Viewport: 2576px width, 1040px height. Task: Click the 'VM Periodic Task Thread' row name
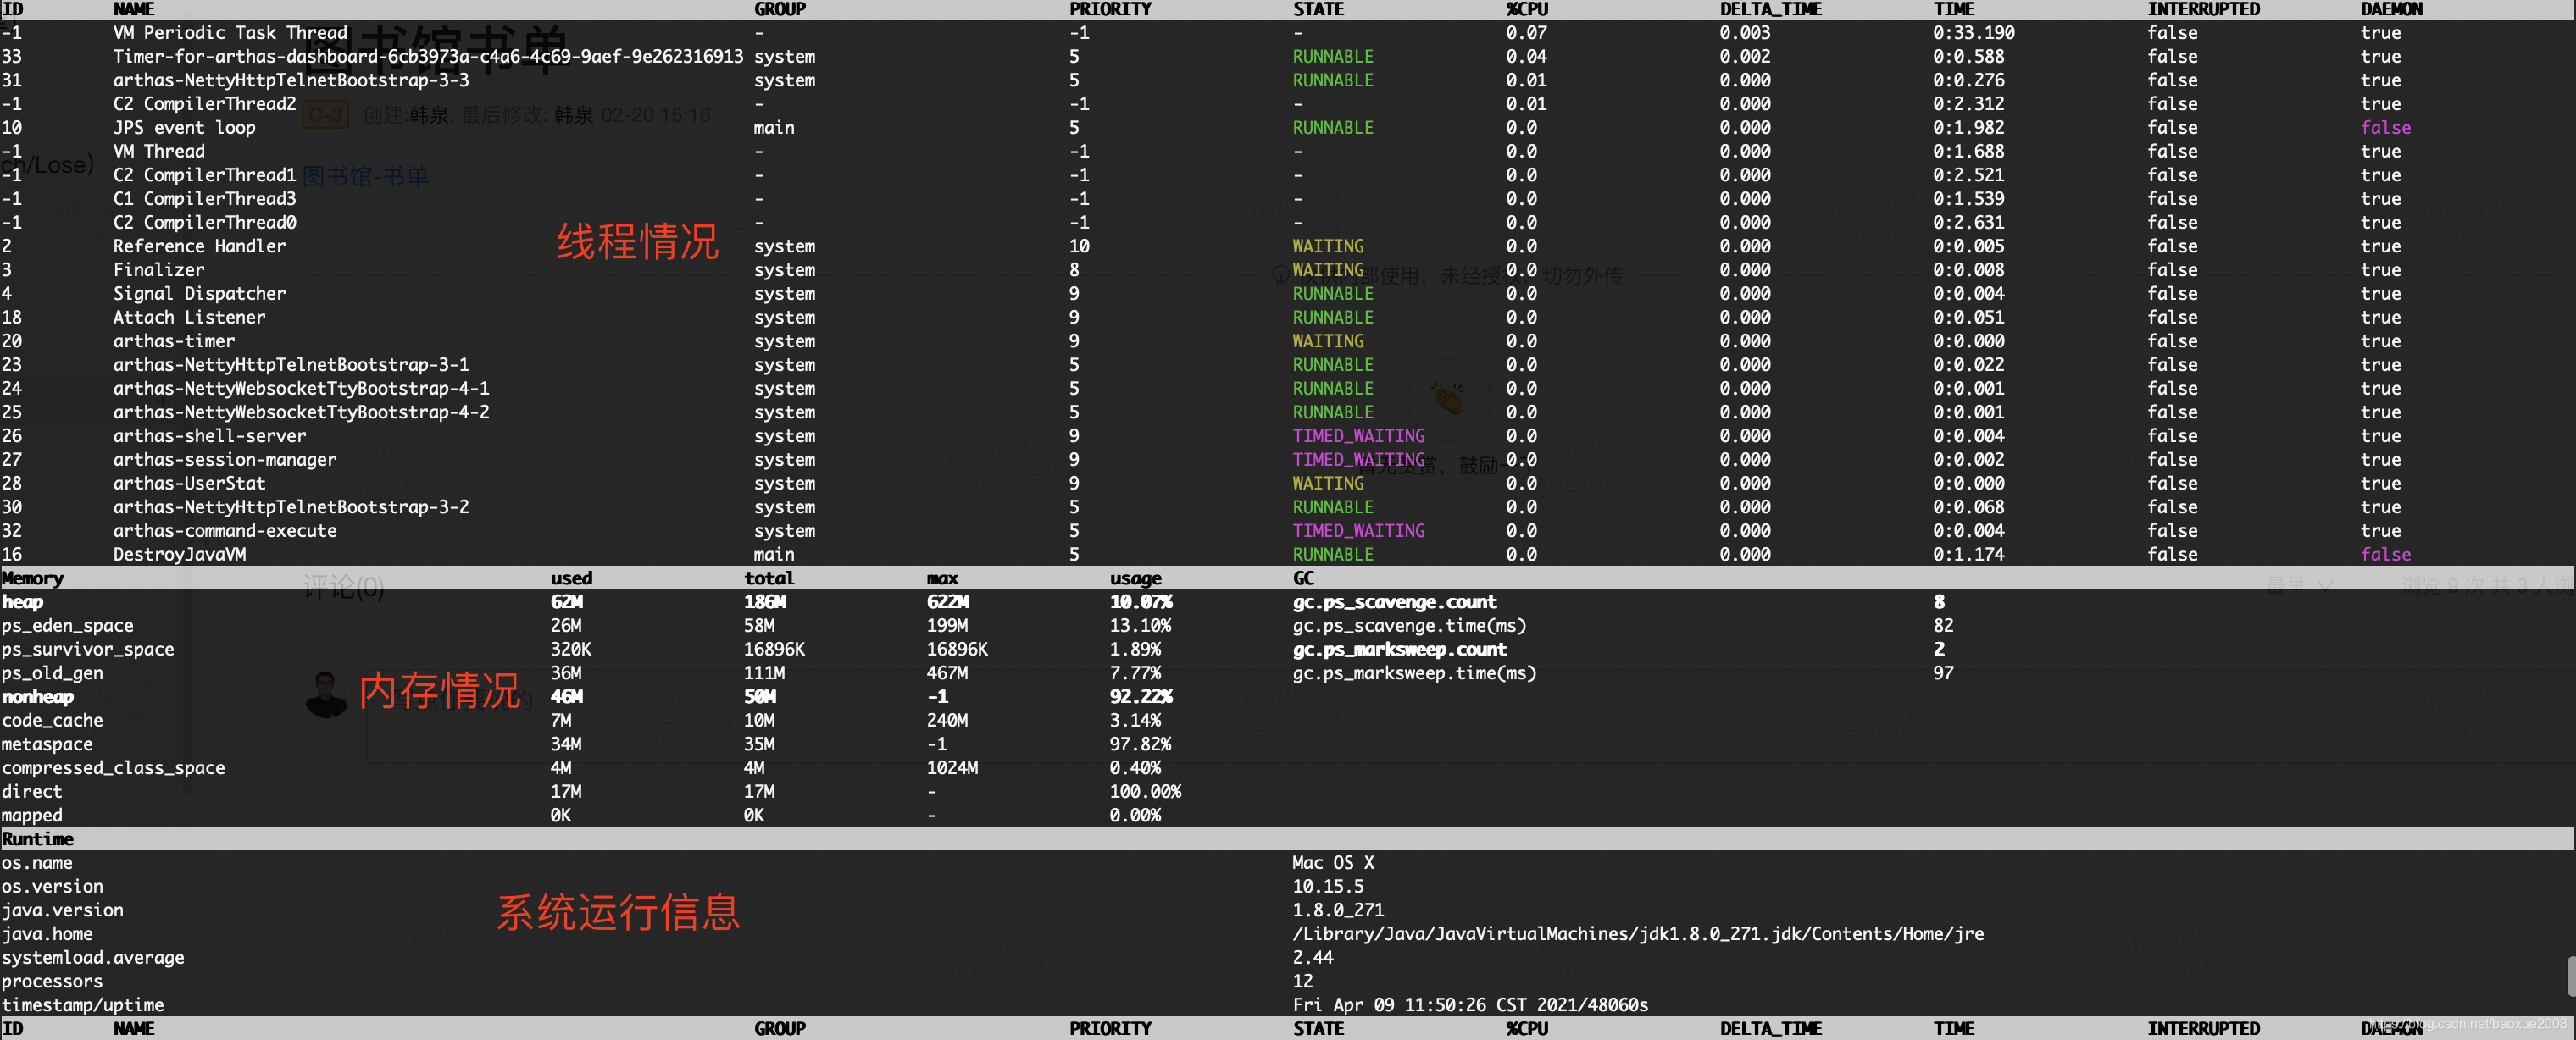(230, 33)
